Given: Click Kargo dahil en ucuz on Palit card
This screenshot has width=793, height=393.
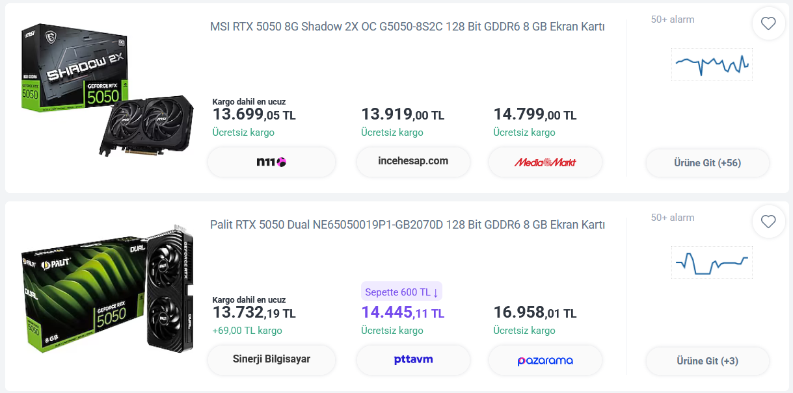Looking at the screenshot, I should (x=249, y=300).
